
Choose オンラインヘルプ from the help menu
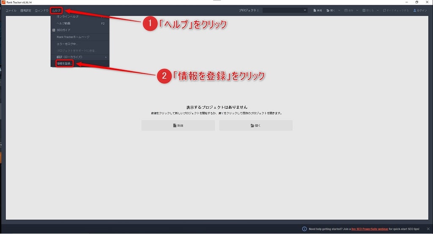click(67, 17)
